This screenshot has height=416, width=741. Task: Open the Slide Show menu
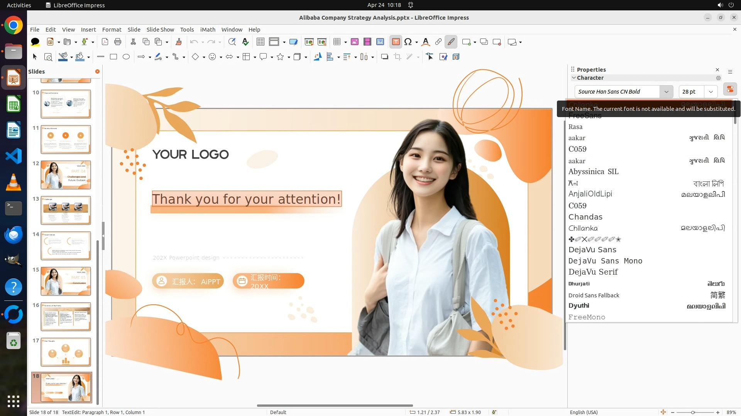(160, 30)
